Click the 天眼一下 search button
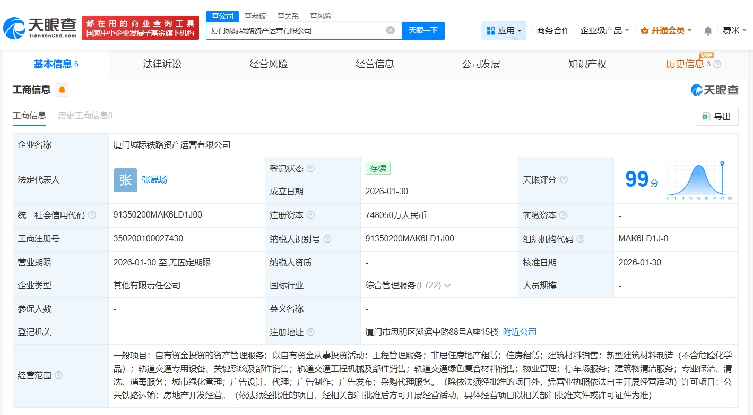Viewport: 753px width, 415px height. [423, 30]
